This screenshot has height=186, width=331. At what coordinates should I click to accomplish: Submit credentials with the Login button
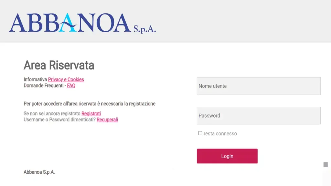pos(227,156)
